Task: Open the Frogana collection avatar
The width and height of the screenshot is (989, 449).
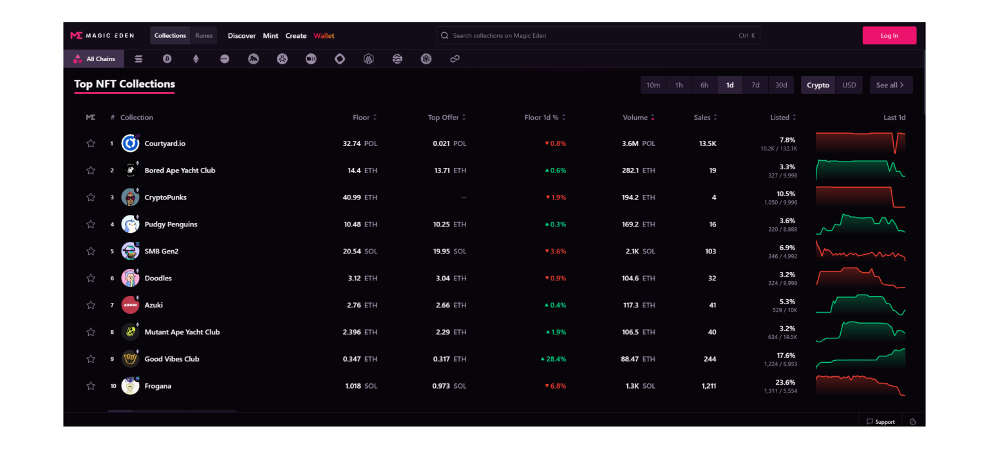Action: click(x=131, y=386)
